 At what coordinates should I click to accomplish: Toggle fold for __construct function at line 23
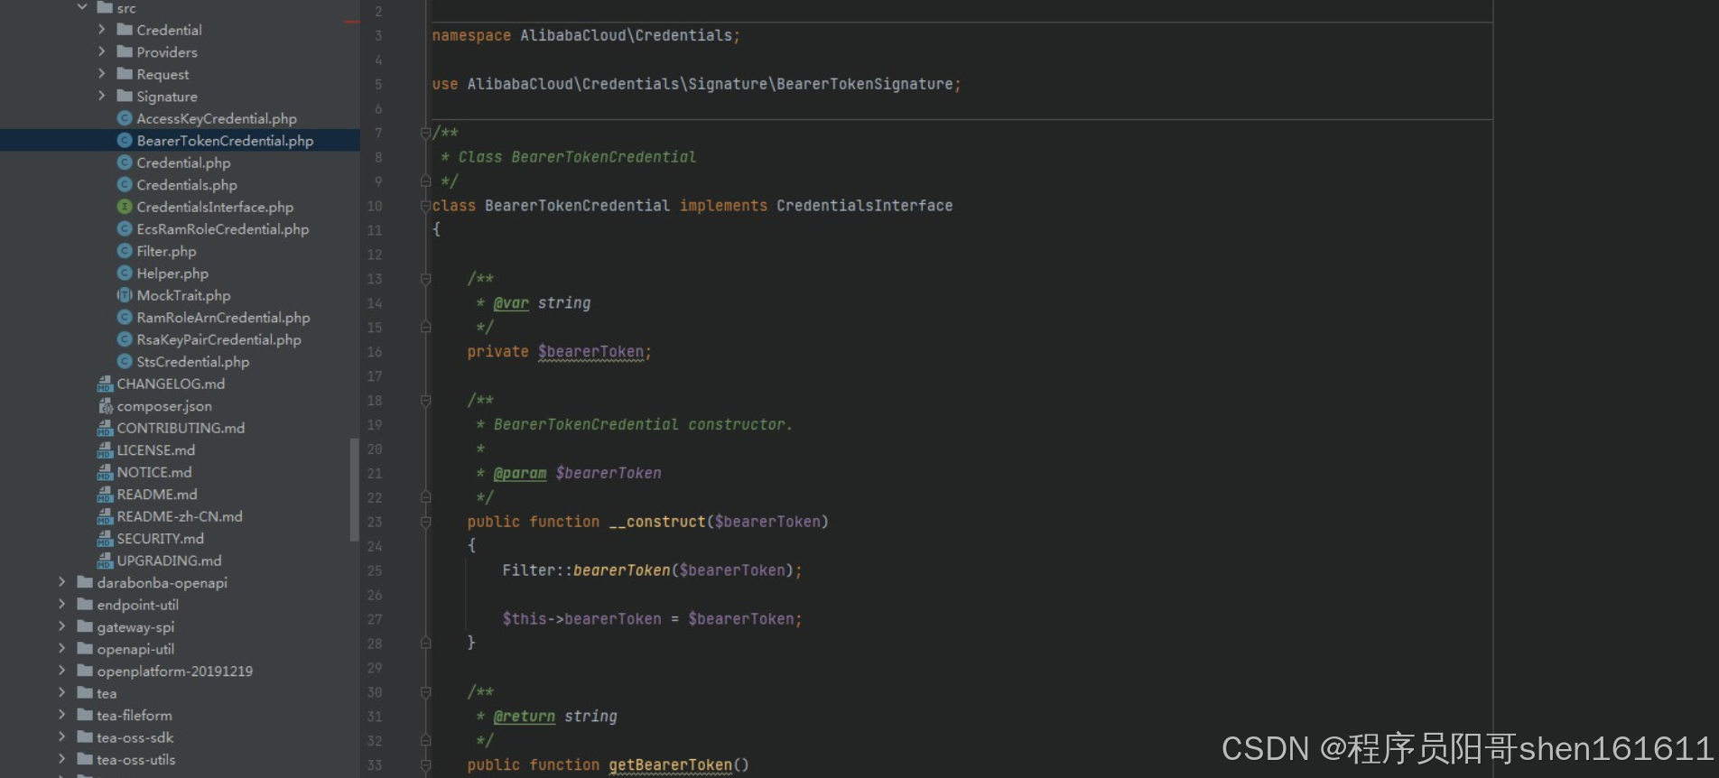pos(425,522)
